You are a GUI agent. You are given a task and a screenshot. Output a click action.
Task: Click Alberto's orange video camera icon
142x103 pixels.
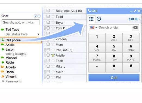pos(2,67)
